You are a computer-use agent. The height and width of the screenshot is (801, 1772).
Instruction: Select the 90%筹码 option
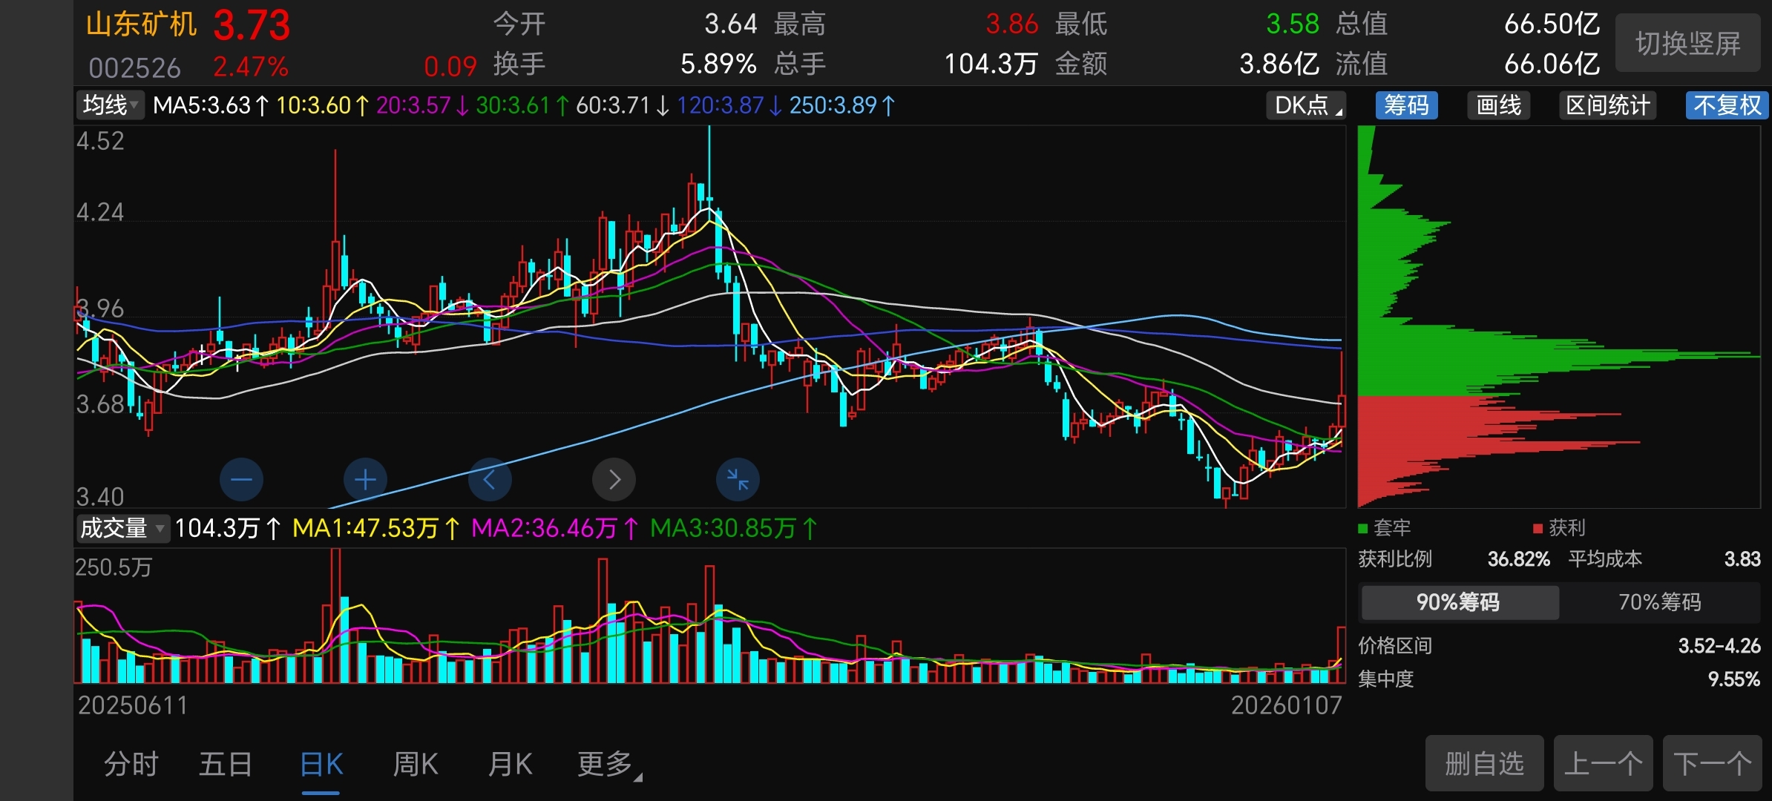pyautogui.click(x=1458, y=601)
